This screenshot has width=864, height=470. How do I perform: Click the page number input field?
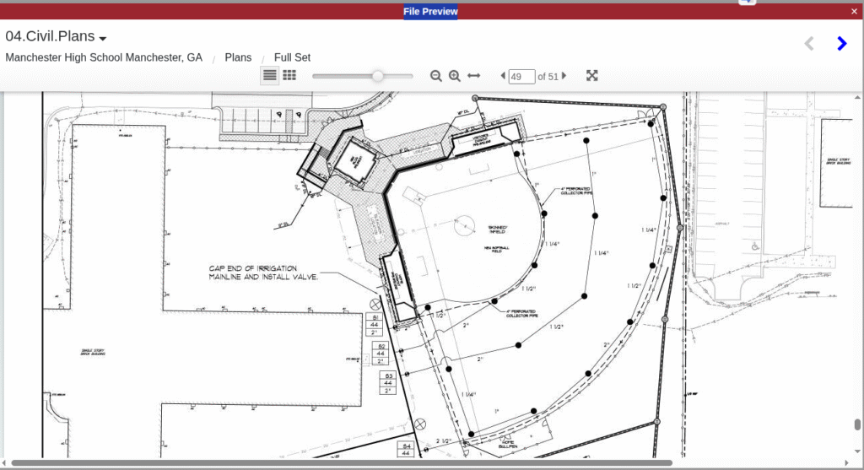tap(521, 77)
